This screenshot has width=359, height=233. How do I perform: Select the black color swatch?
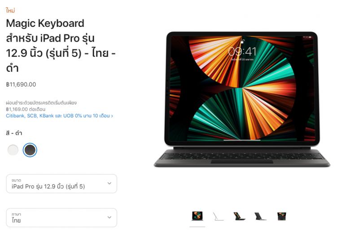pyautogui.click(x=30, y=150)
